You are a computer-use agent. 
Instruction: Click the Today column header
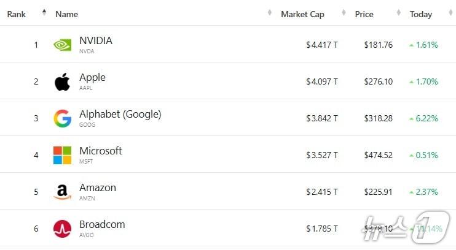pyautogui.click(x=421, y=14)
